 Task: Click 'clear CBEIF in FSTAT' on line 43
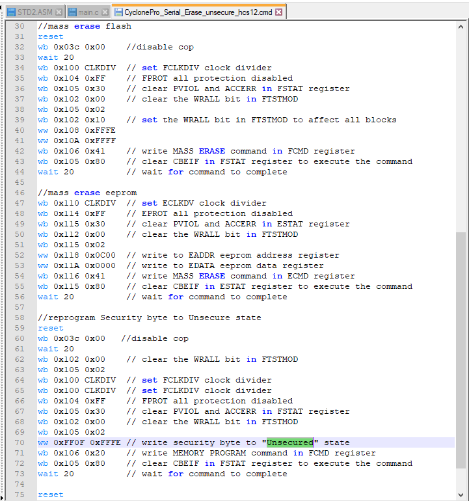[x=194, y=161]
